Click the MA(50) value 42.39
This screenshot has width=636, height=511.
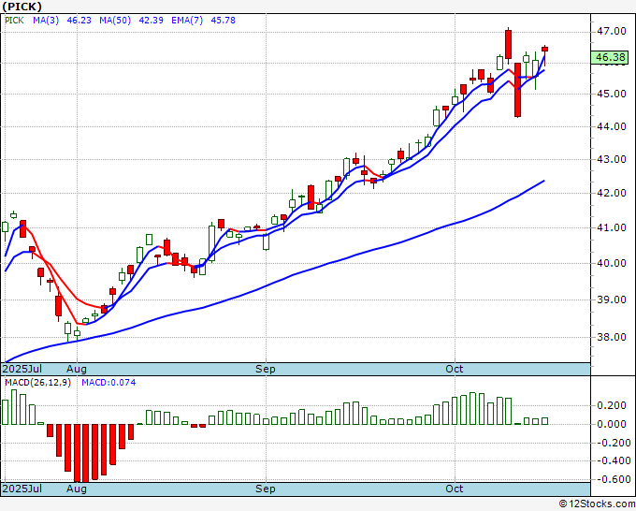151,21
